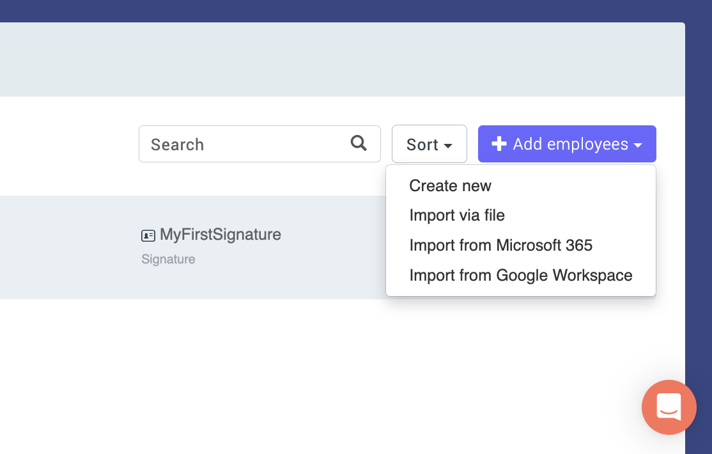The height and width of the screenshot is (454, 712).
Task: Select Import from Microsoft 365
Action: [500, 245]
